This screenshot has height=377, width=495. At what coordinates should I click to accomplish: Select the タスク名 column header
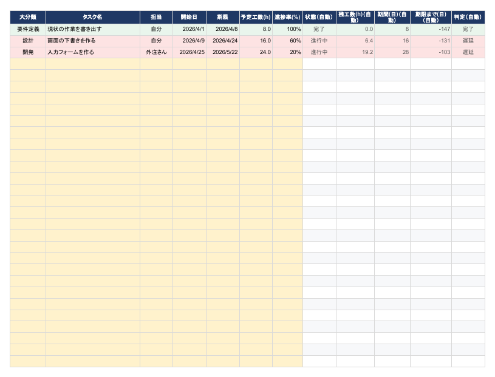tap(93, 17)
